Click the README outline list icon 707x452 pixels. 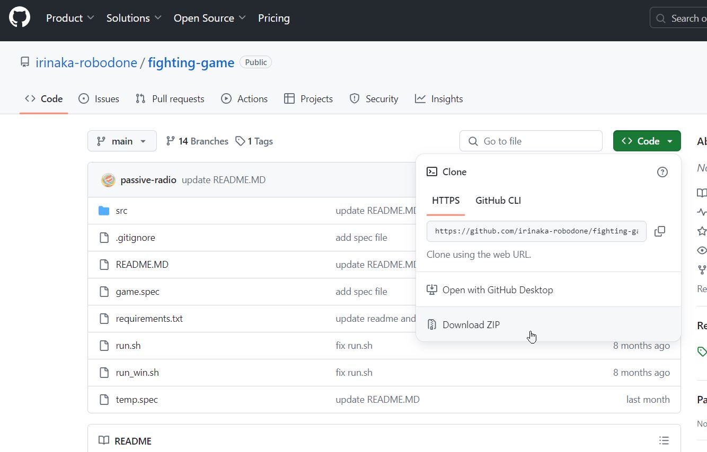(x=664, y=440)
